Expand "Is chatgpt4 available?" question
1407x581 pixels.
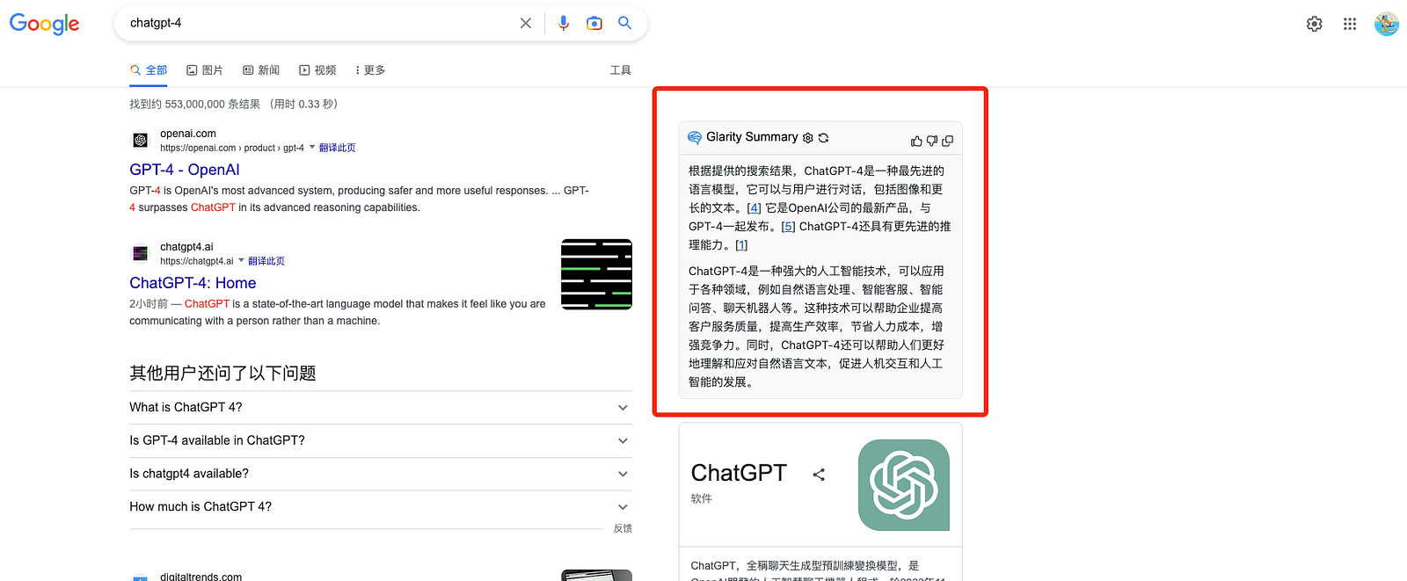click(x=380, y=474)
